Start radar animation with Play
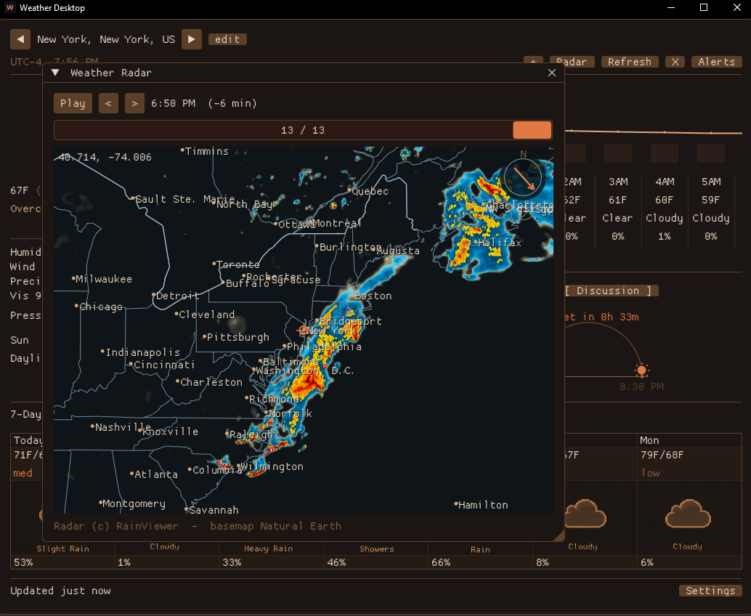 [x=73, y=103]
